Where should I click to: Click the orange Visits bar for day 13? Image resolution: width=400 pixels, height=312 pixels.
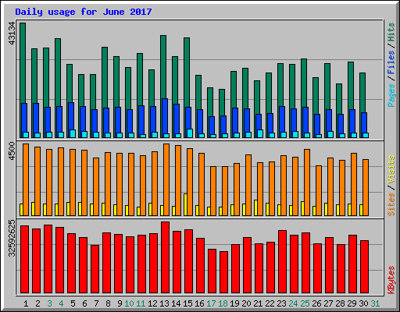[x=166, y=179]
